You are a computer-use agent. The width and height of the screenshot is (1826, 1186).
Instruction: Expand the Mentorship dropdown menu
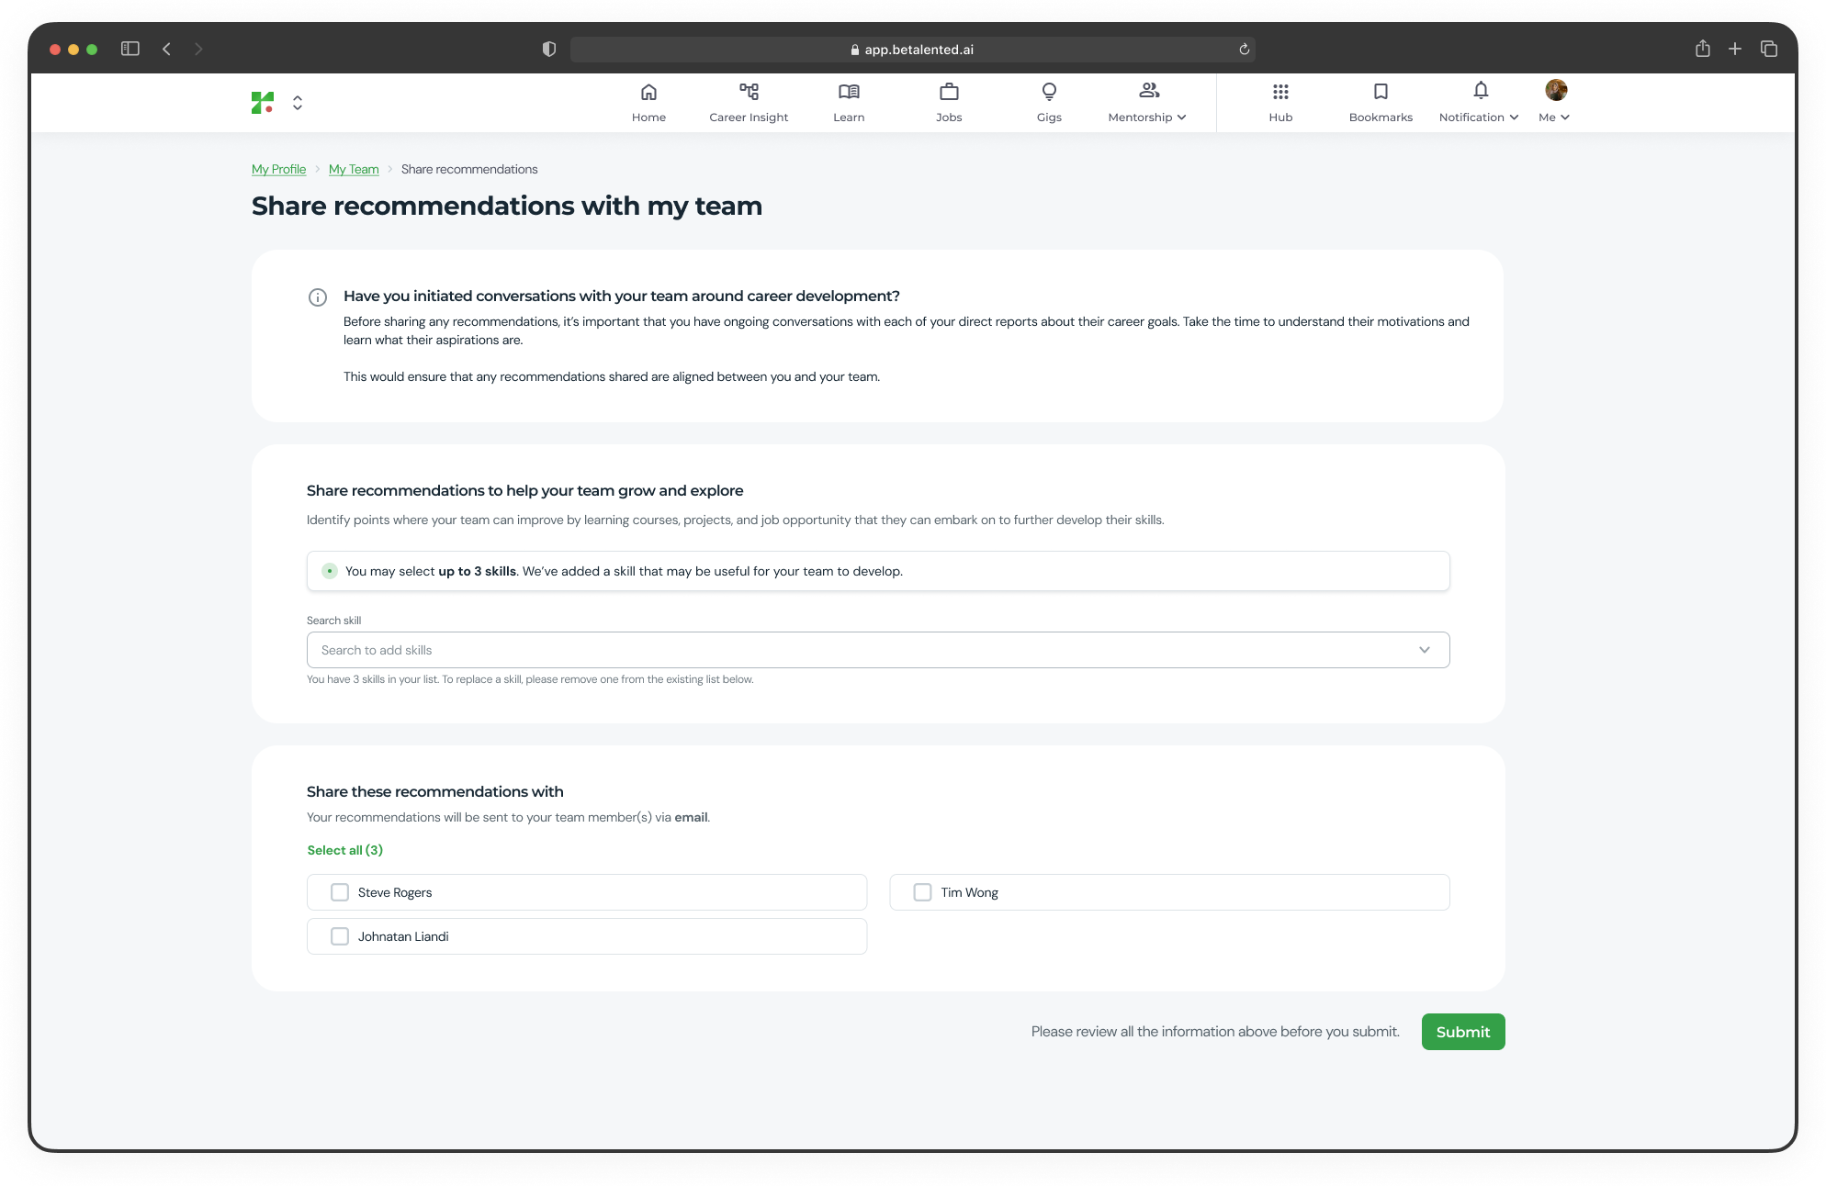[x=1147, y=117]
